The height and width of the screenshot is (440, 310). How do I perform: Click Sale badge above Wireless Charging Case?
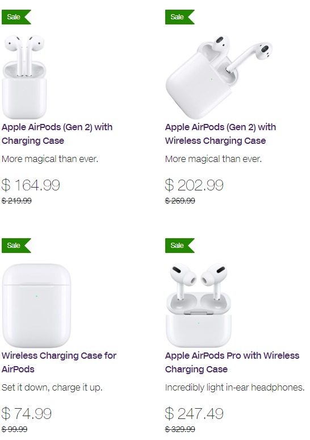(x=16, y=246)
